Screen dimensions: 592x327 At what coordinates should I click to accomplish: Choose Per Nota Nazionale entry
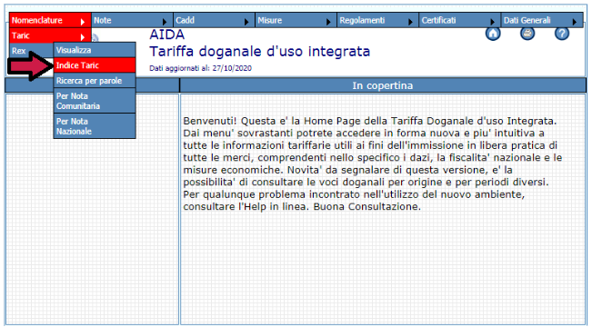coord(95,126)
